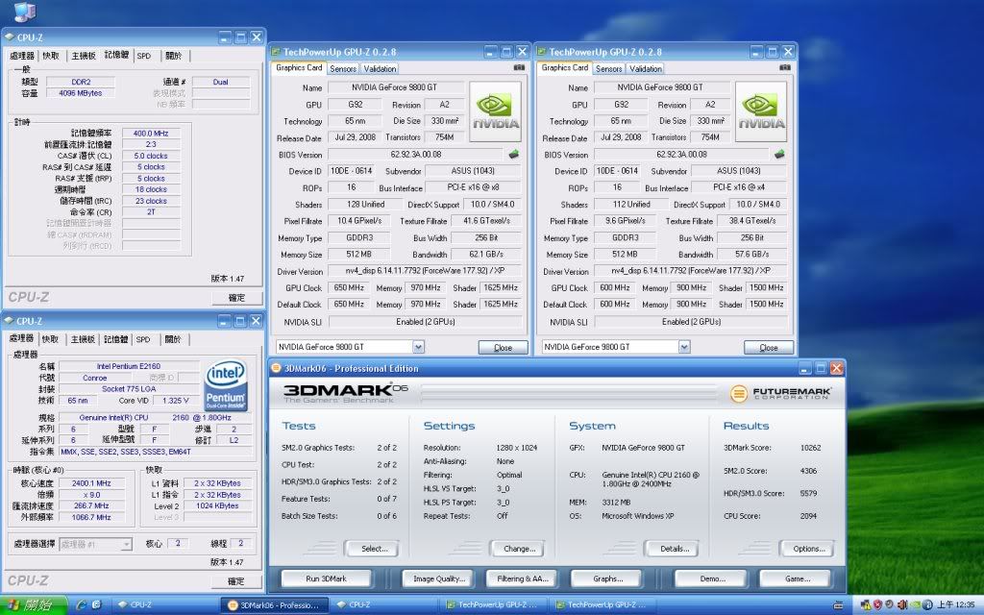Screen dimensions: 984x615
Task: Click the screenshot camera icon in the 650 MHz GPU-Z window
Action: [519, 68]
